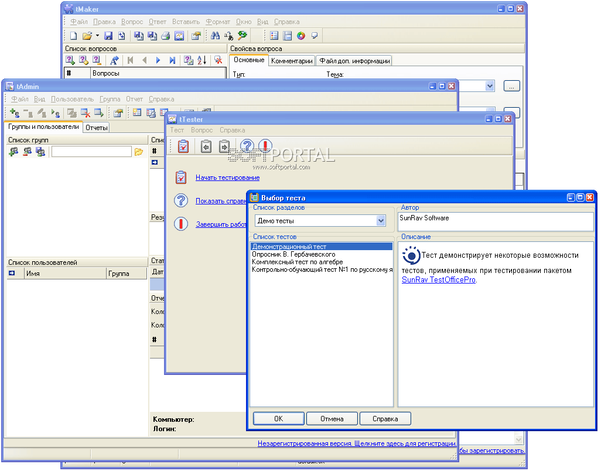Click the group name input field in tAdmin
The image size is (608, 471).
(91, 152)
